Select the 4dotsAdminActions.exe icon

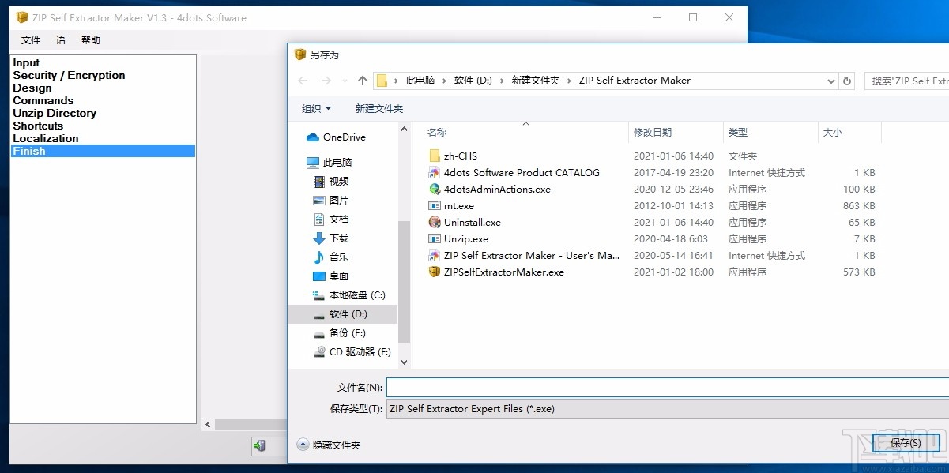tap(434, 189)
